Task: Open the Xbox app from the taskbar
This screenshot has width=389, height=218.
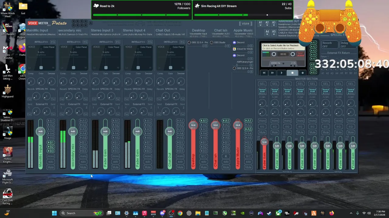Action: point(278,213)
